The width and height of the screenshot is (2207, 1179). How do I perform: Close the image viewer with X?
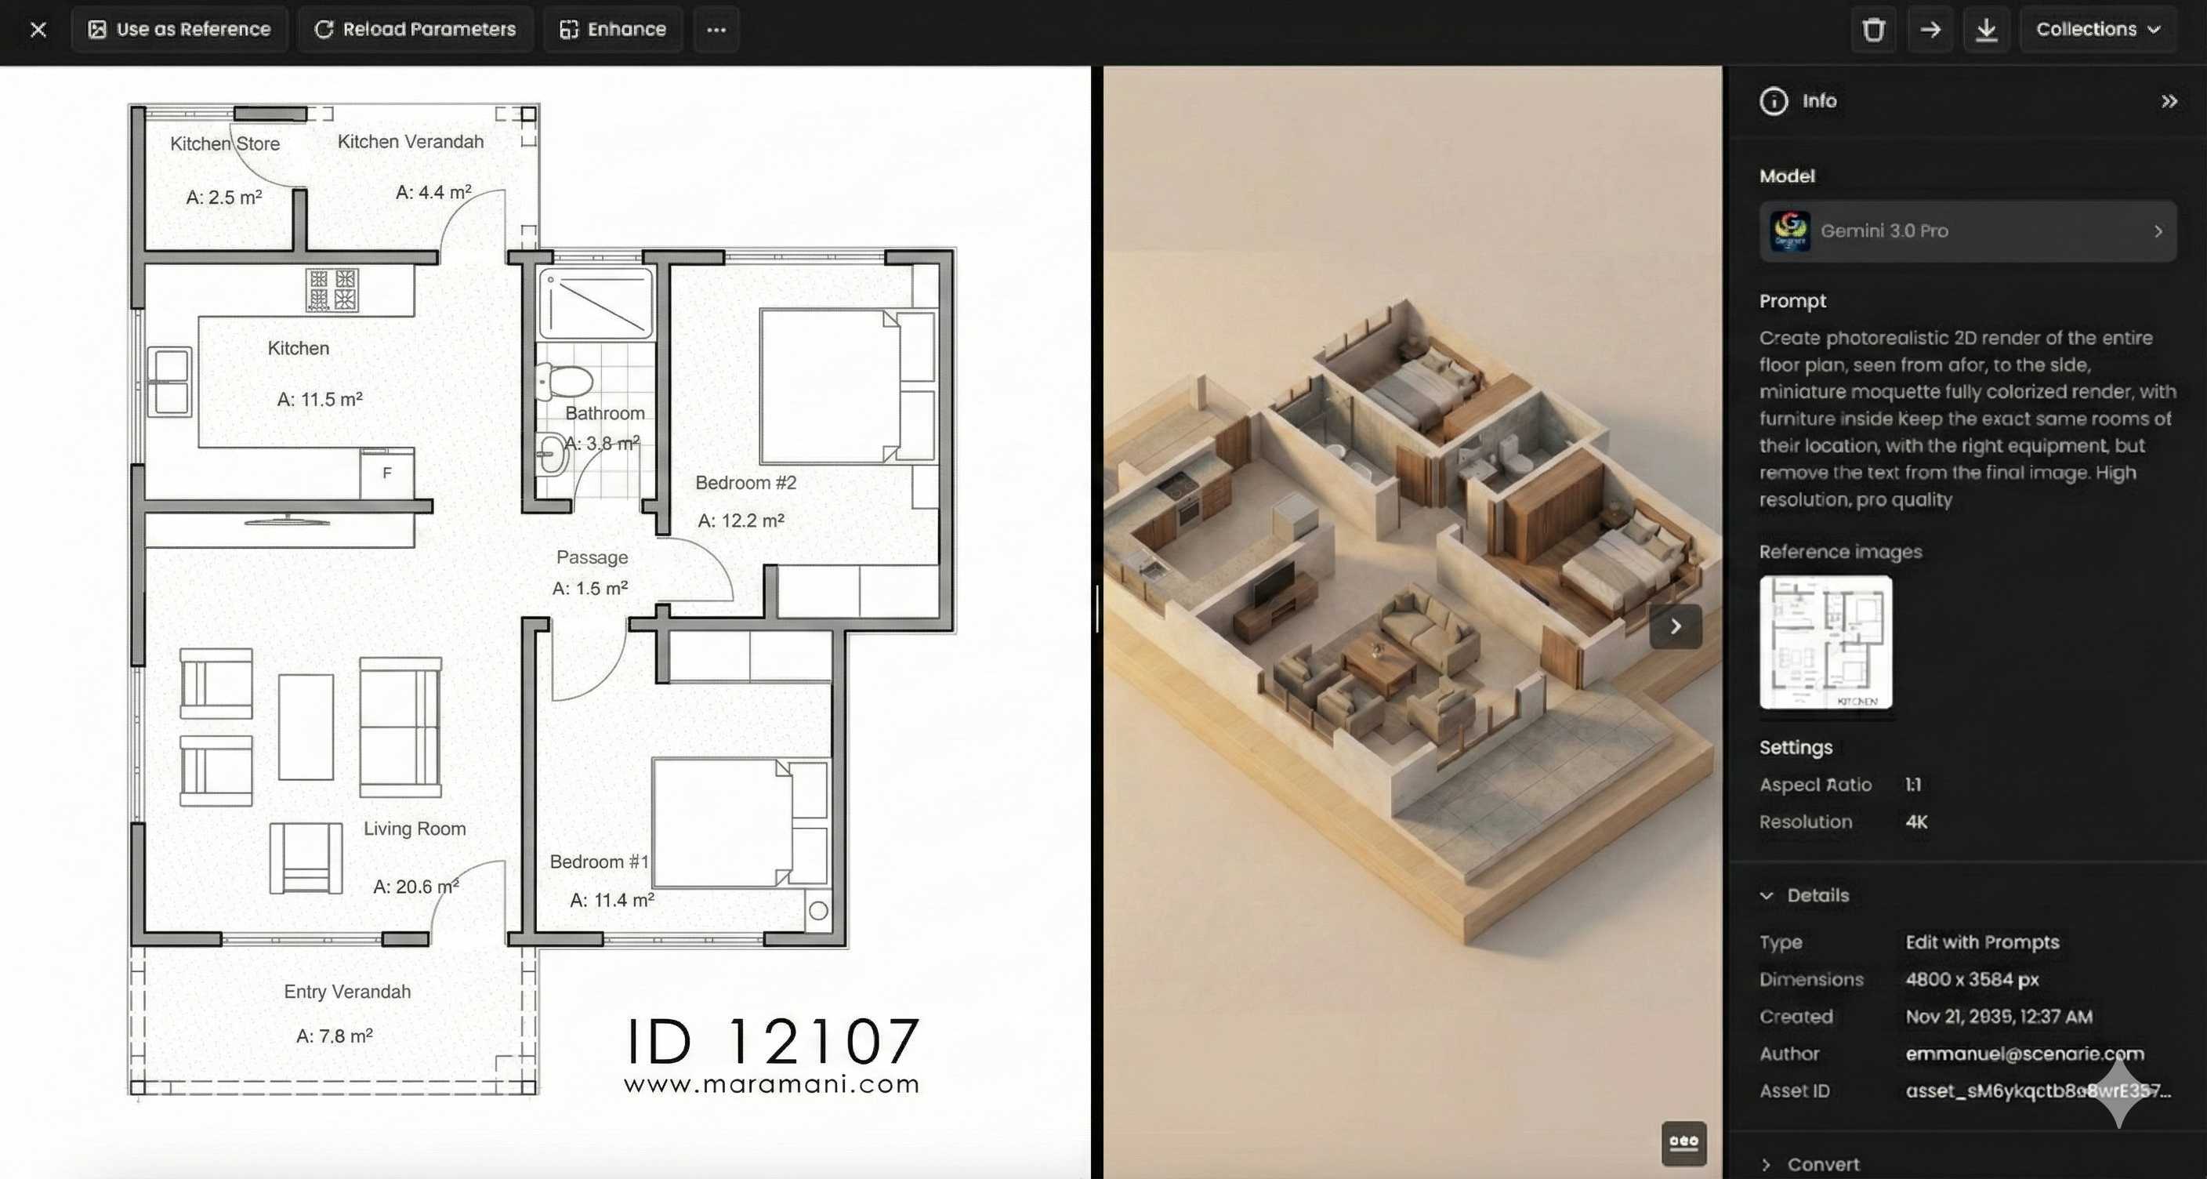tap(38, 30)
